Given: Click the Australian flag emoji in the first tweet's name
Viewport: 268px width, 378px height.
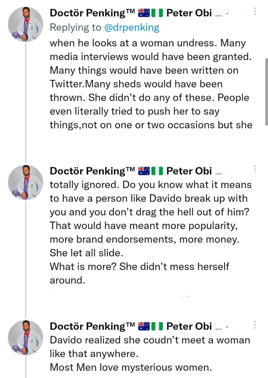Looking at the screenshot, I should click(x=144, y=14).
